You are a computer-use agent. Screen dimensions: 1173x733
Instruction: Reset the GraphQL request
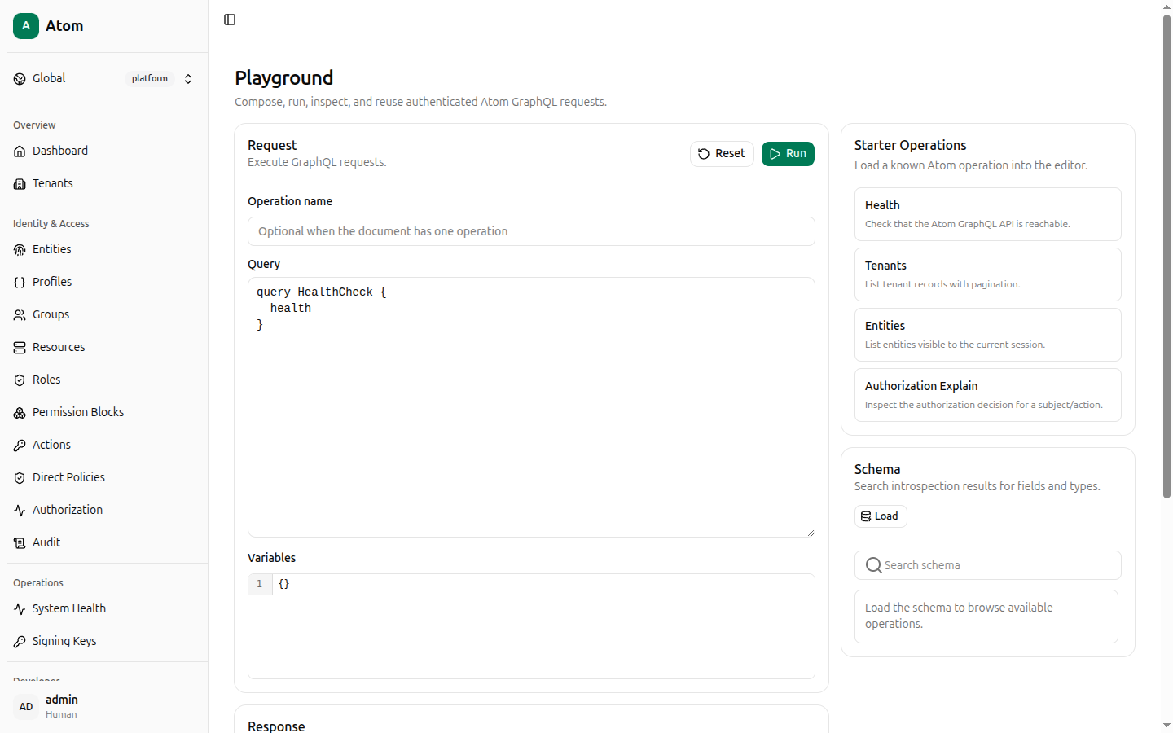pos(722,154)
